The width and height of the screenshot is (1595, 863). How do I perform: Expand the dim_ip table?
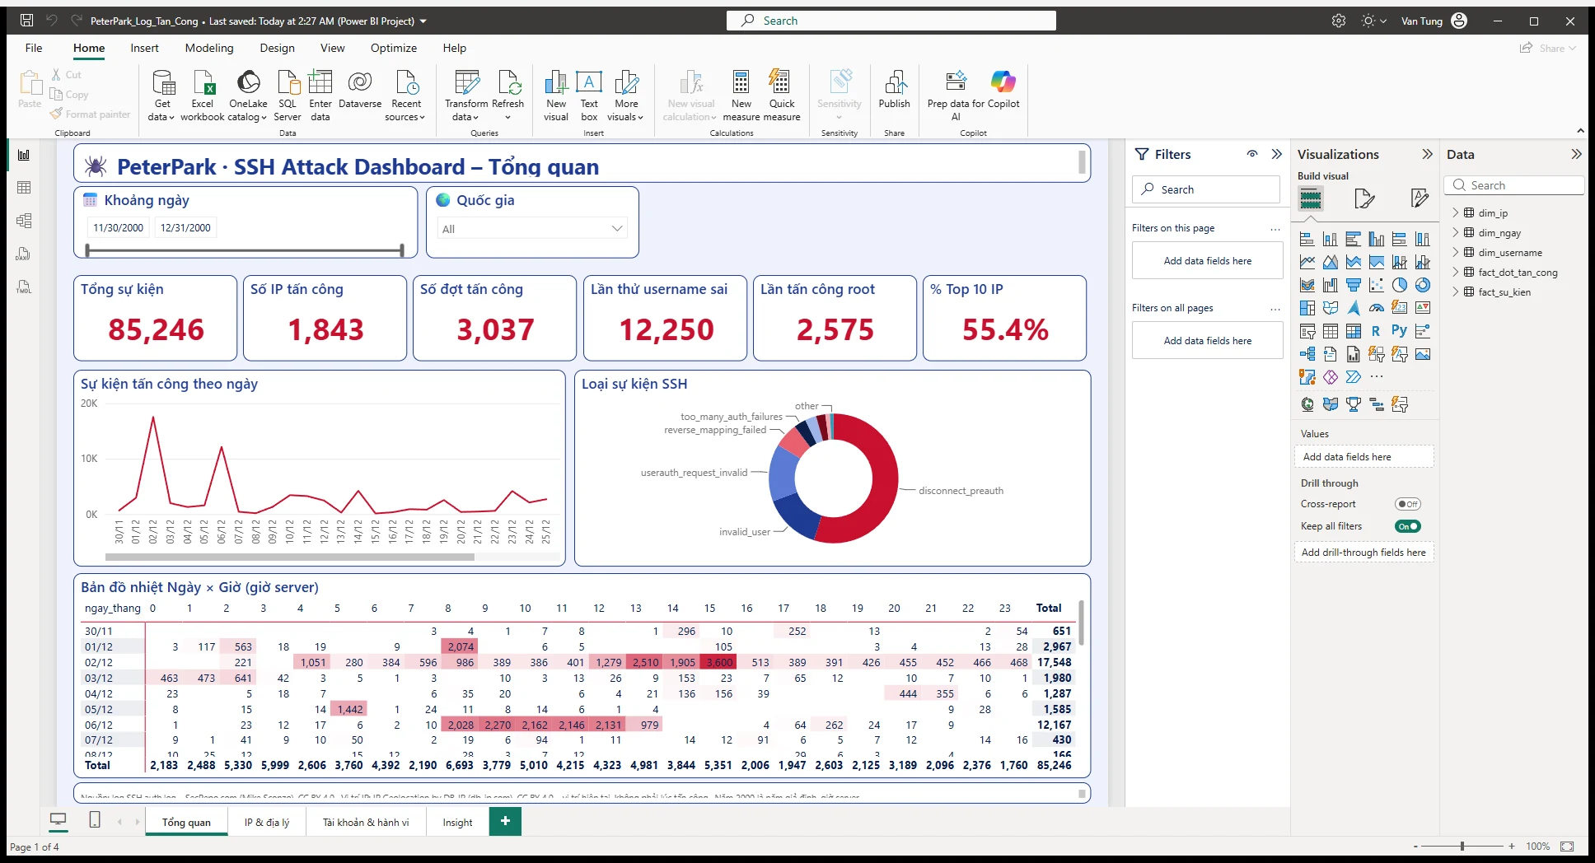coord(1455,213)
